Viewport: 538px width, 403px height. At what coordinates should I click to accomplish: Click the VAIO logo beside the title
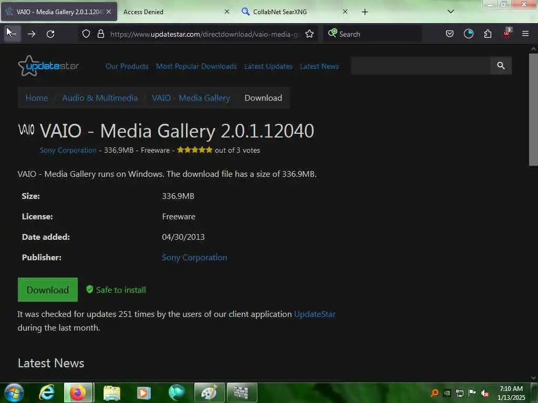coord(26,130)
